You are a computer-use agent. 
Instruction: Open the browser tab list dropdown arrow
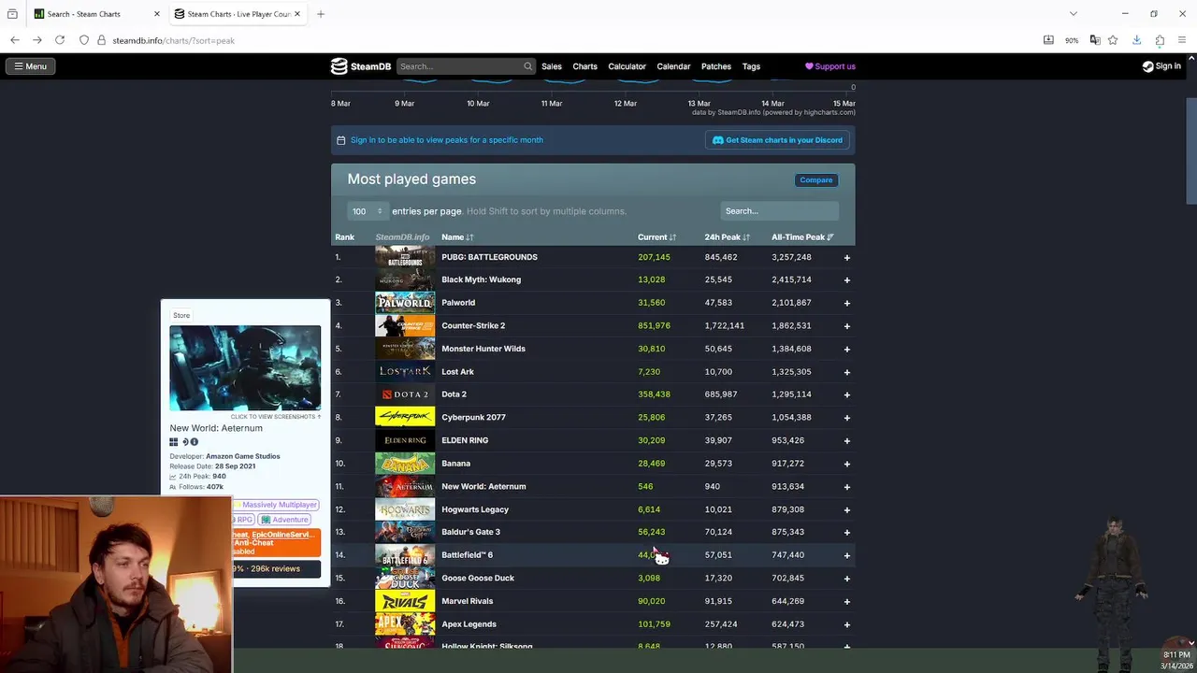1074,14
